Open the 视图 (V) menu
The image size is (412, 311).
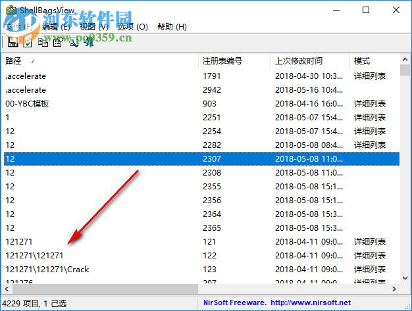click(94, 26)
